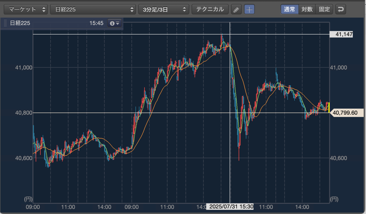Open the 日経225 symbol dropdown
The width and height of the screenshot is (366, 214).
pyautogui.click(x=93, y=9)
